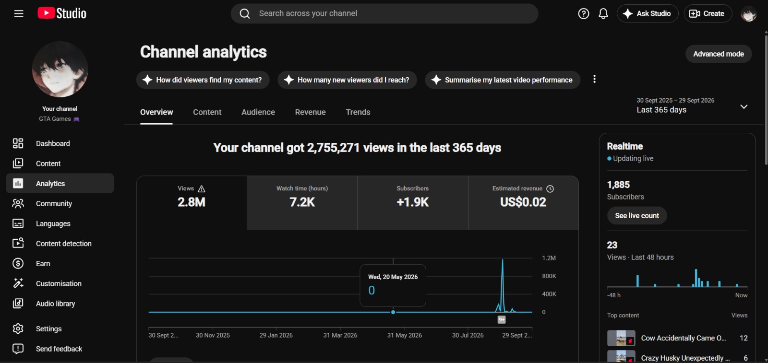Open the notifications bell
Image resolution: width=768 pixels, height=363 pixels.
(x=603, y=13)
